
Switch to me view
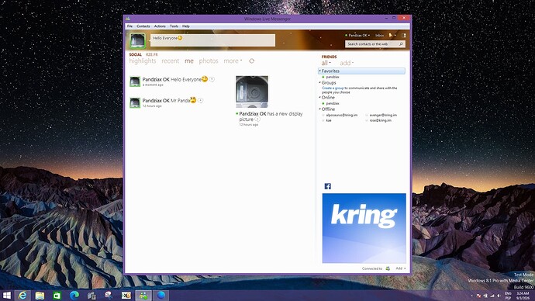pyautogui.click(x=189, y=61)
